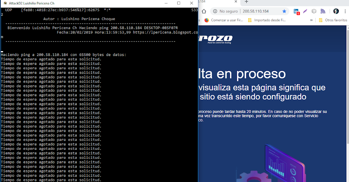Image resolution: width=349 pixels, height=182 pixels.
Task: Click "sitio está siendo configurado" text on webpage
Action: pos(253,97)
